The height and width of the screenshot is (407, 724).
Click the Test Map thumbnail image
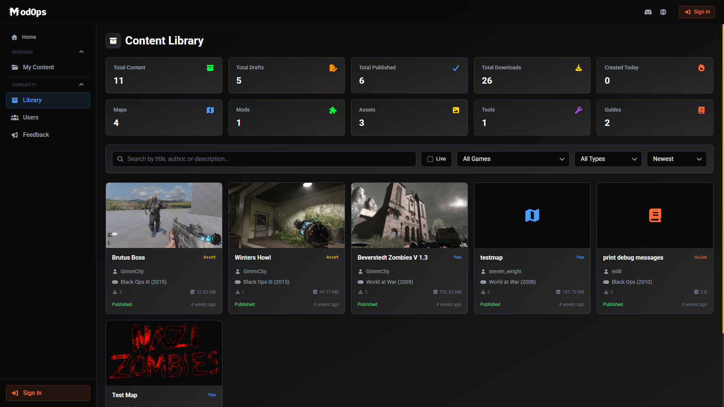click(x=164, y=352)
